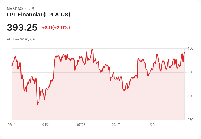Click the final end point of the price line
Image resolution: width=201 pixels, height=139 pixels.
pos(184,52)
